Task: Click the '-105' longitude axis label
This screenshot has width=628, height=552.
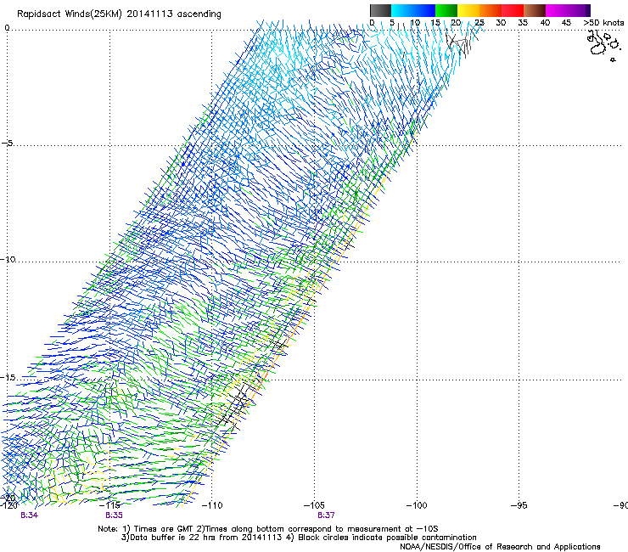Action: click(x=314, y=505)
